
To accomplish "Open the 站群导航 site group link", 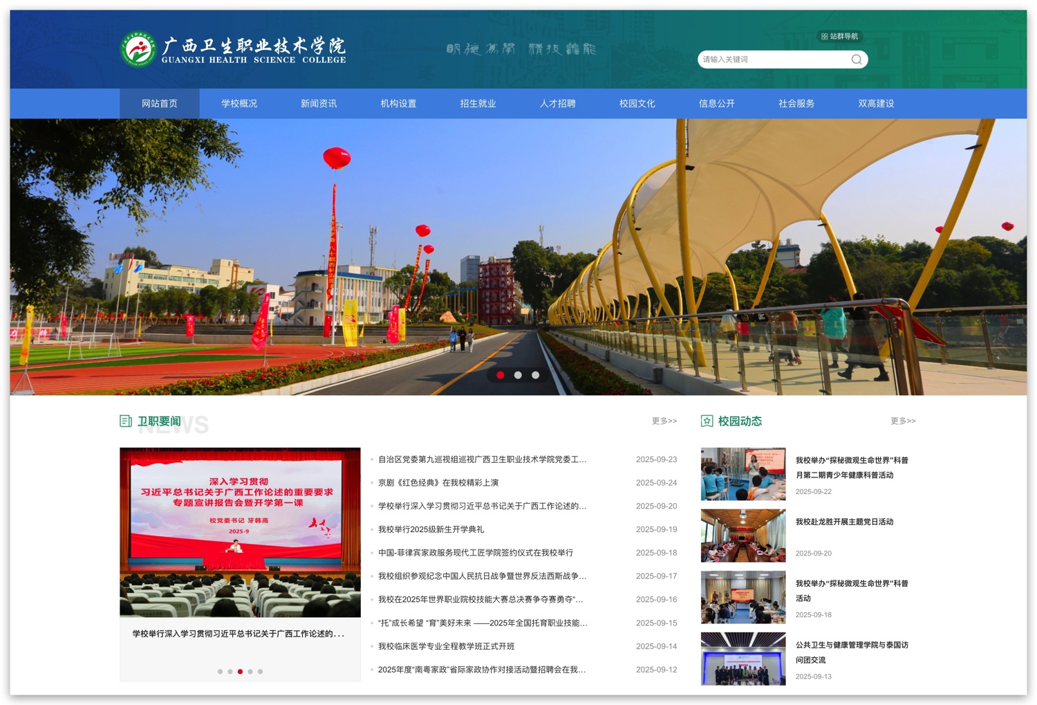I will point(839,37).
